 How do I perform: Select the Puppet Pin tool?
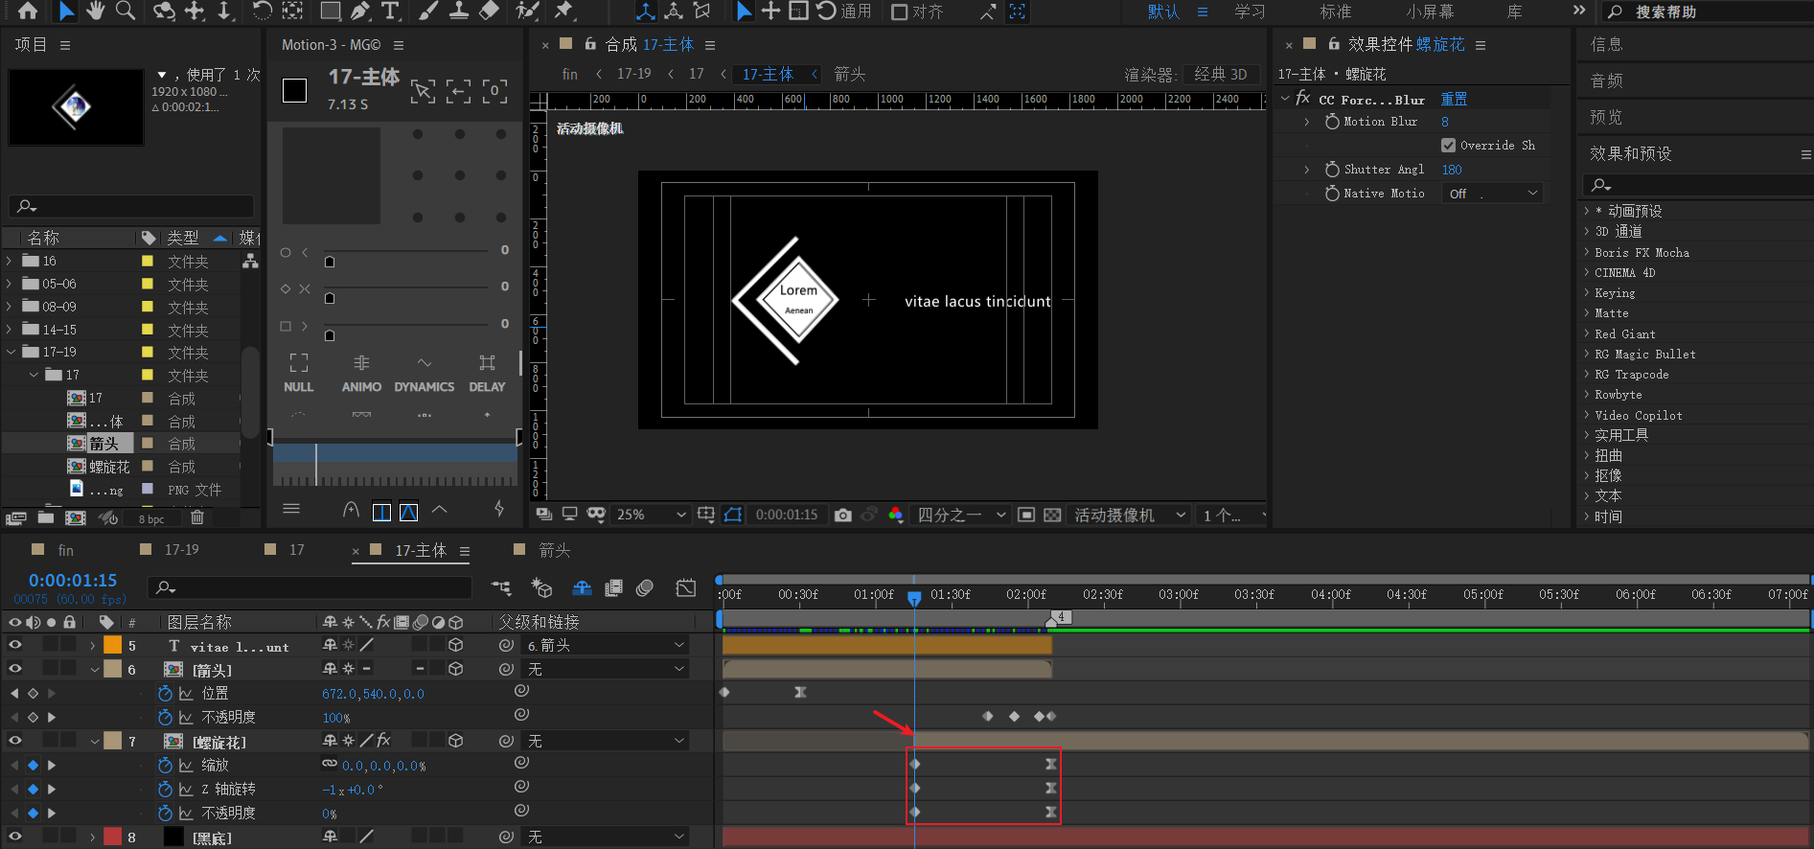(563, 11)
